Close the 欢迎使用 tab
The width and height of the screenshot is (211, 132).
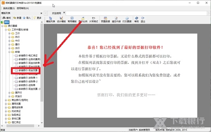64,13
